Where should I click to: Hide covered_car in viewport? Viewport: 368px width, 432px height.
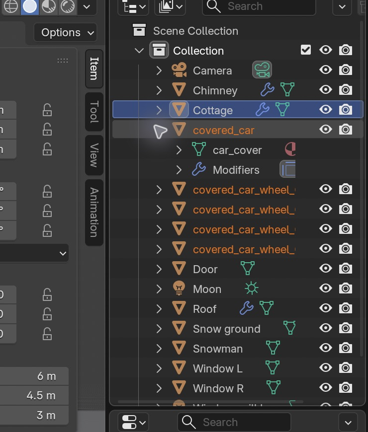click(326, 129)
